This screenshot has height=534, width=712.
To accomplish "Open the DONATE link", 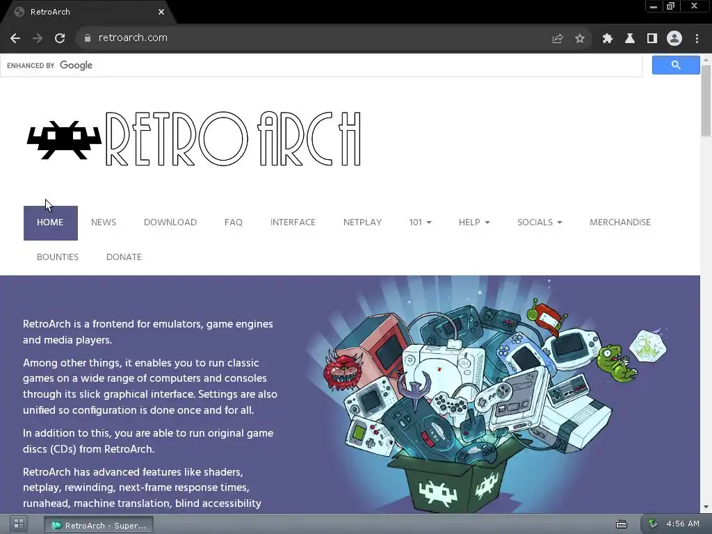I will click(124, 257).
